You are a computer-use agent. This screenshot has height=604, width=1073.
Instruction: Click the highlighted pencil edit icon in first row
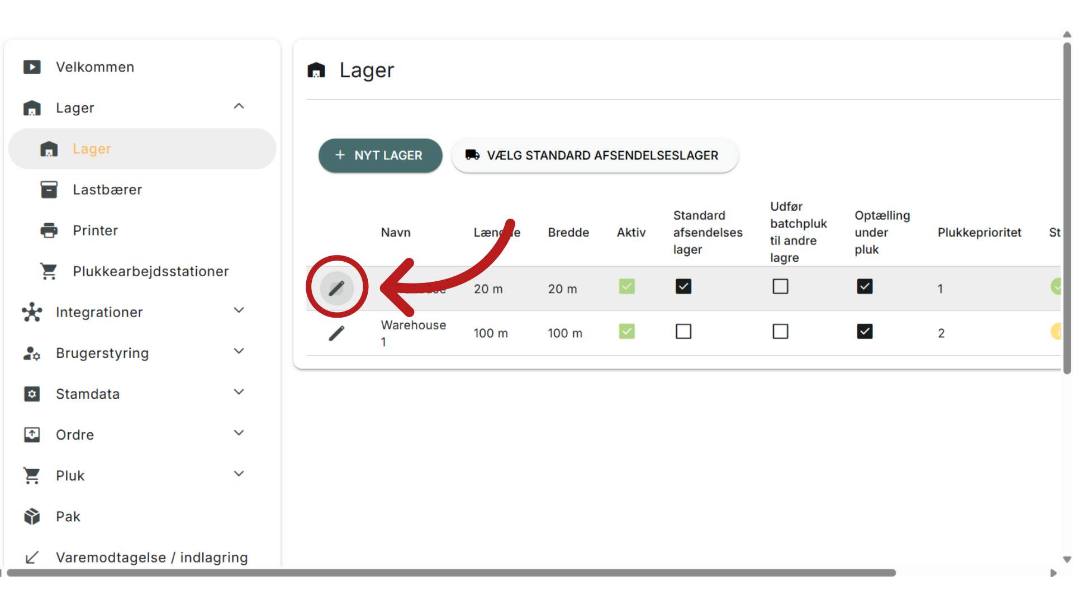coord(336,288)
